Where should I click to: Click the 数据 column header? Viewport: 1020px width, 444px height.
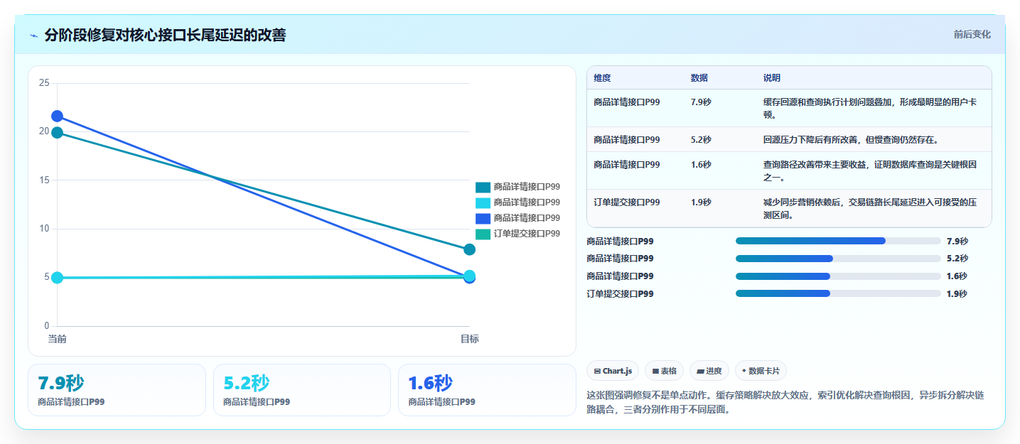click(699, 78)
